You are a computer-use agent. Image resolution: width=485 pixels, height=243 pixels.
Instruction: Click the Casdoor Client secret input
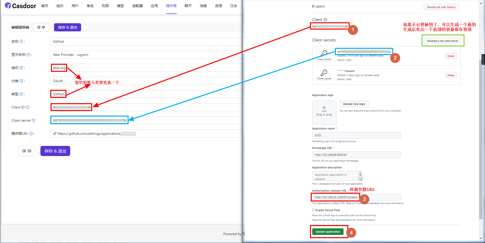coord(146,120)
